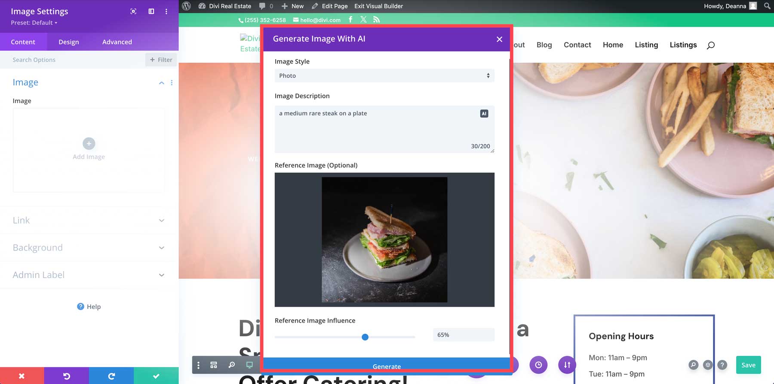
Task: Confirm changes with the green checkmark
Action: [x=156, y=376]
